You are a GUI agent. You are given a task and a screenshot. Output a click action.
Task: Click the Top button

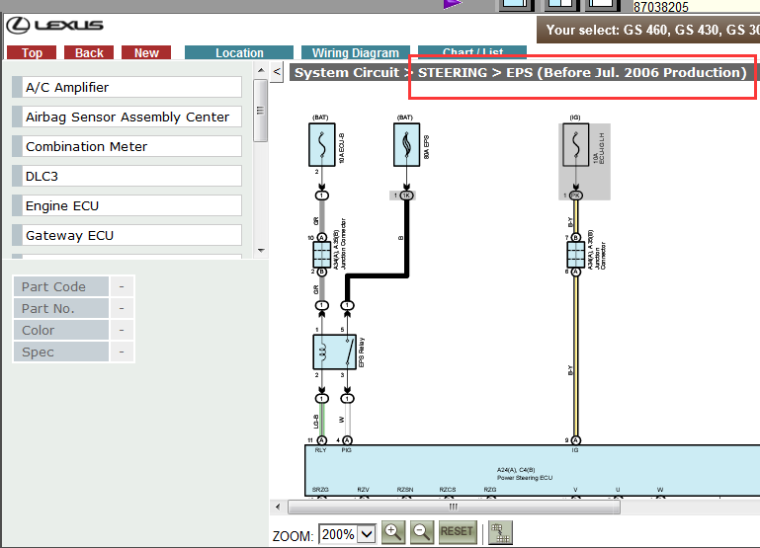click(x=32, y=52)
